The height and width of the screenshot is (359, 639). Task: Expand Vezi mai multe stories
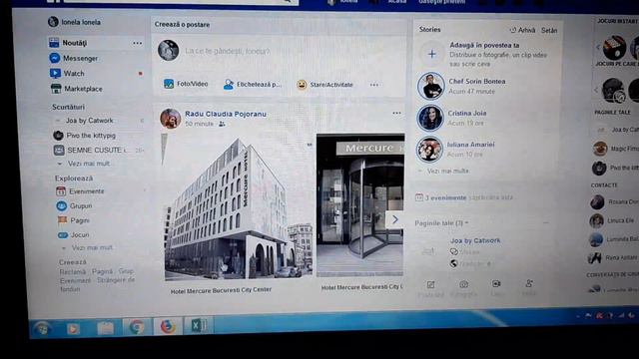[x=447, y=172]
